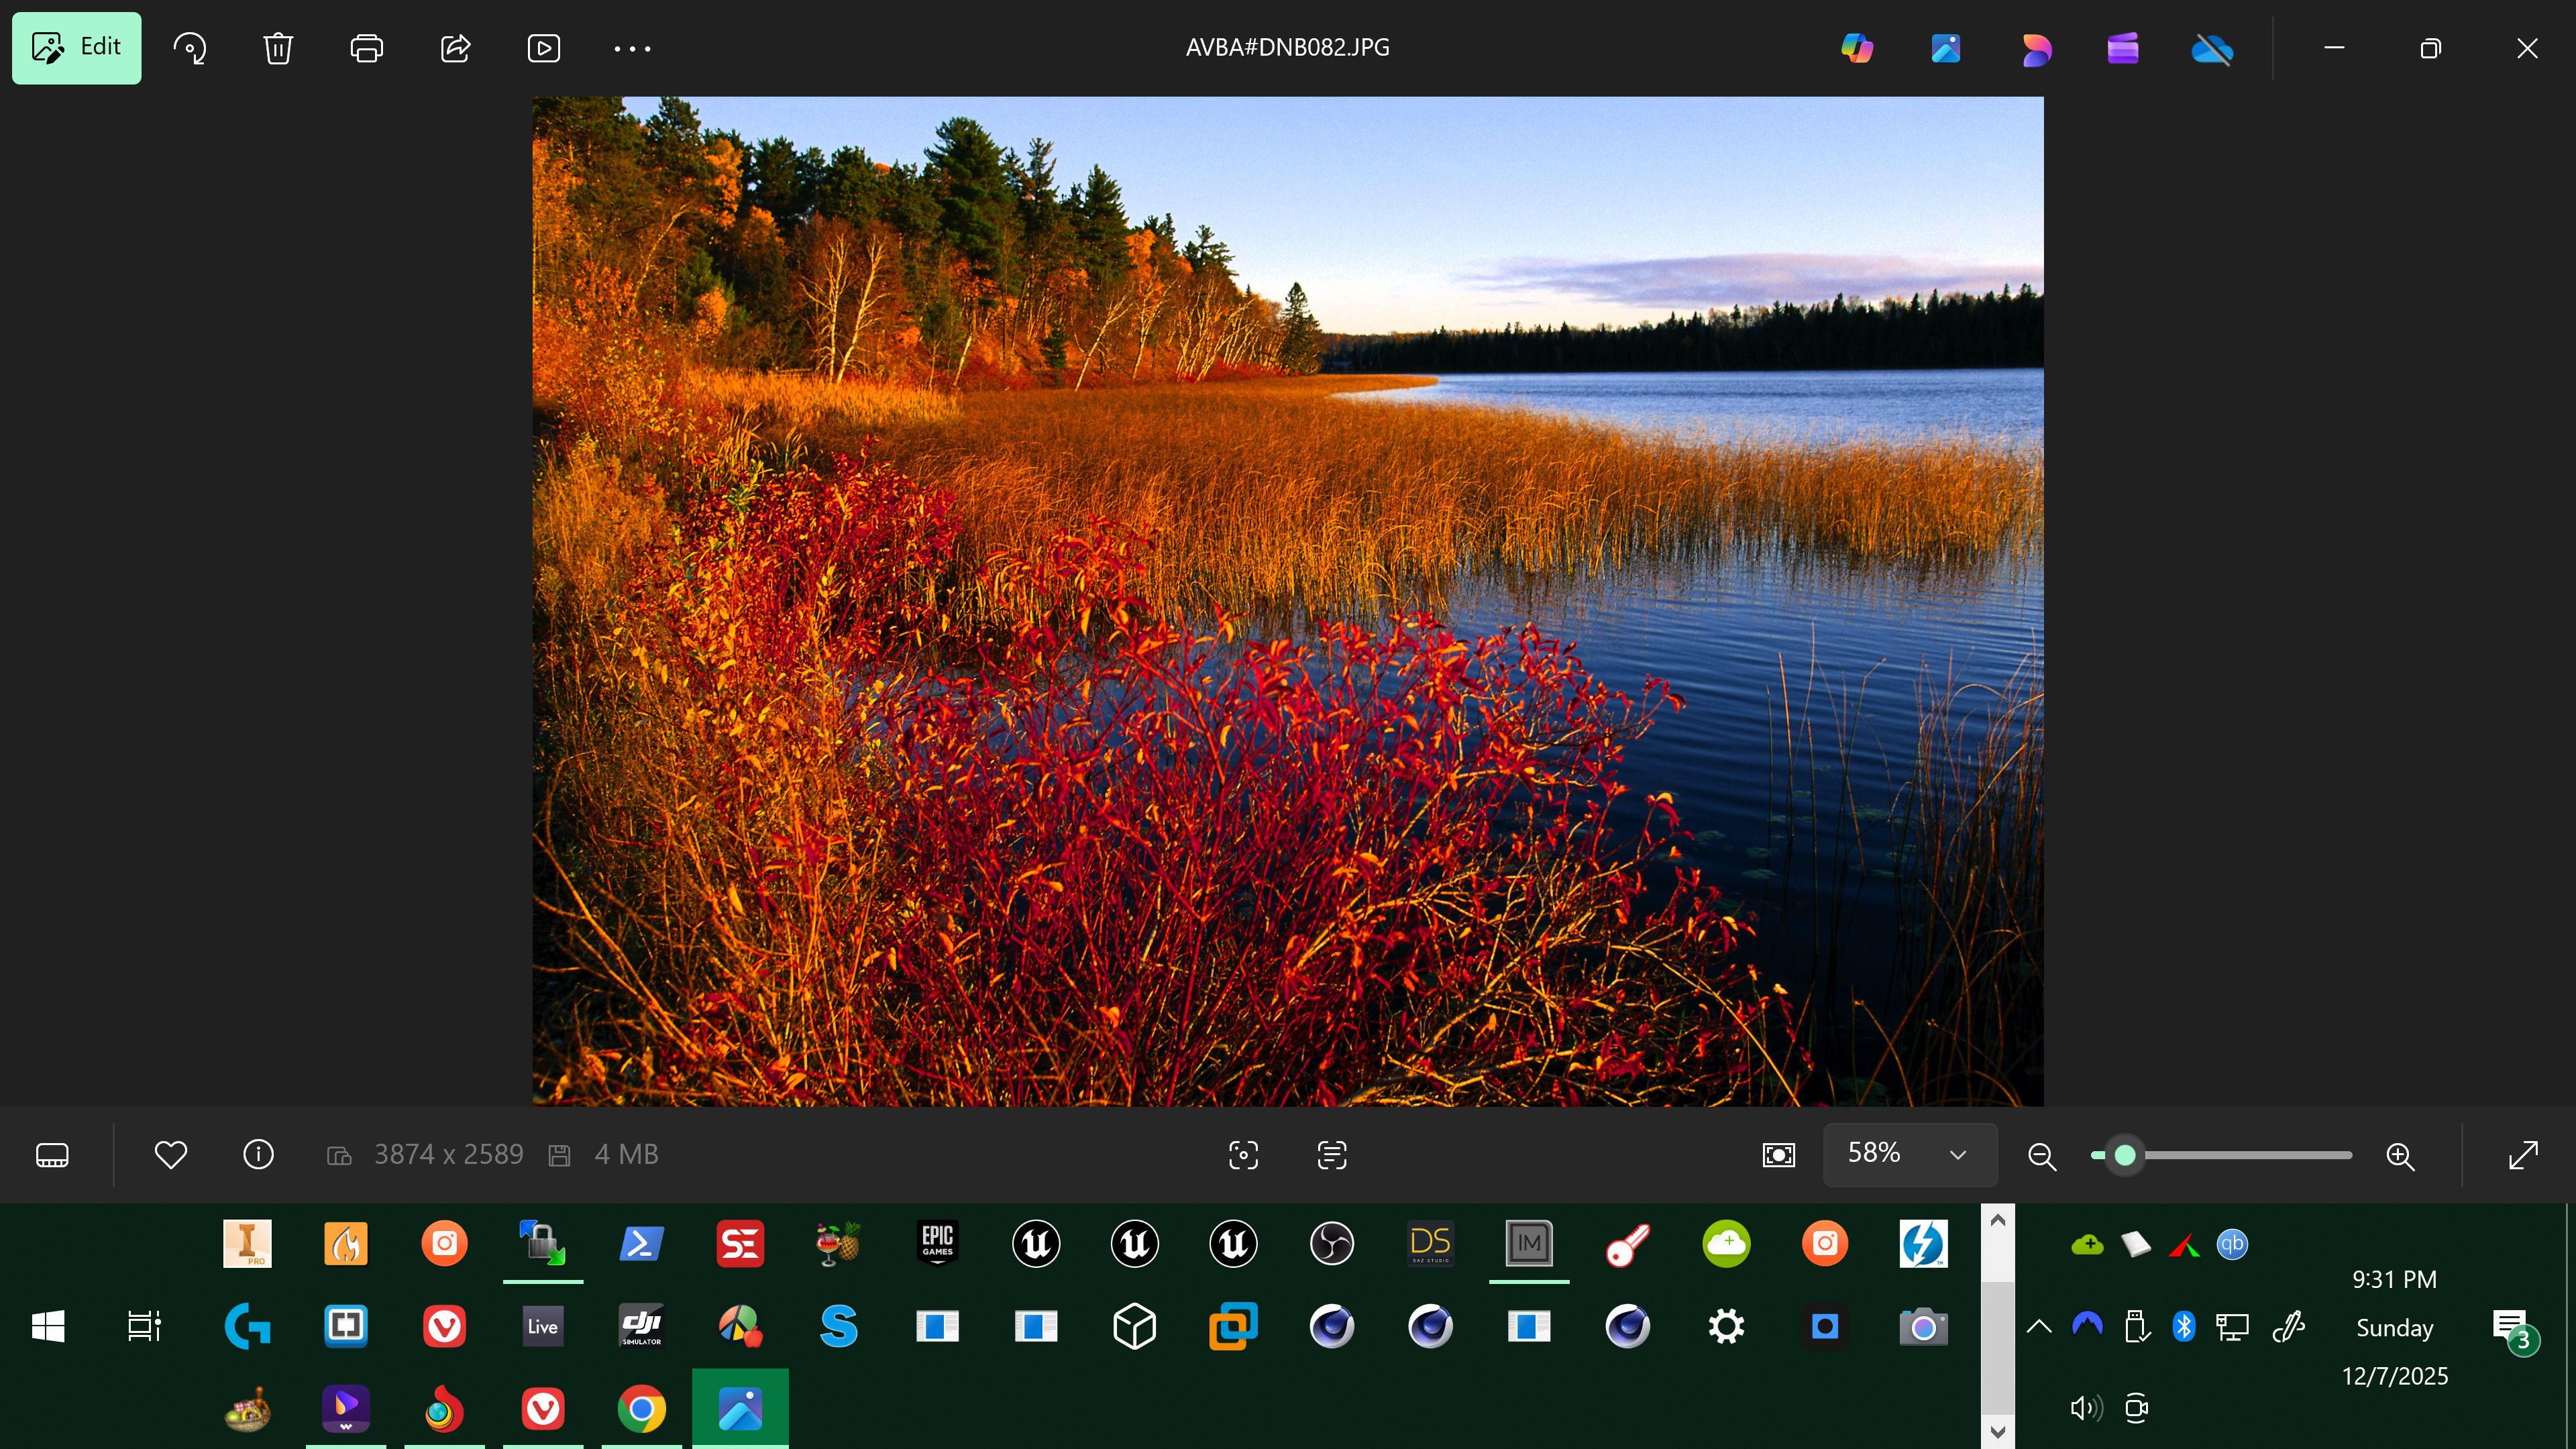Toggle the file info pane icon
This screenshot has height=1449, width=2576.
tap(258, 1155)
